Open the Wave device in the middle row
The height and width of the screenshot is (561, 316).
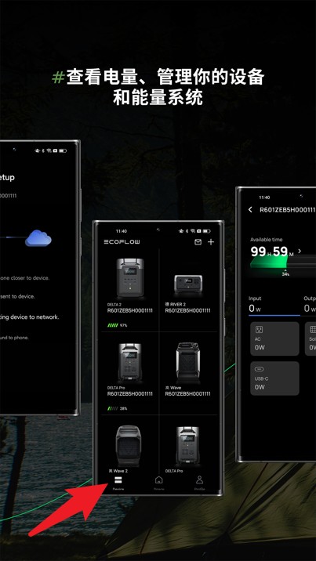pyautogui.click(x=188, y=372)
